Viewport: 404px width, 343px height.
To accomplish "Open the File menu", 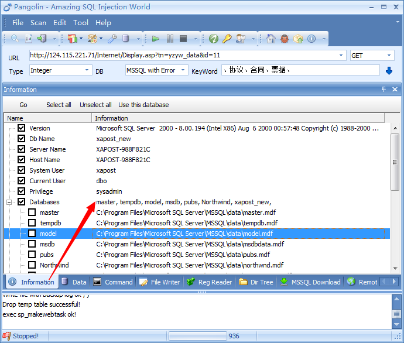I will coord(18,23).
